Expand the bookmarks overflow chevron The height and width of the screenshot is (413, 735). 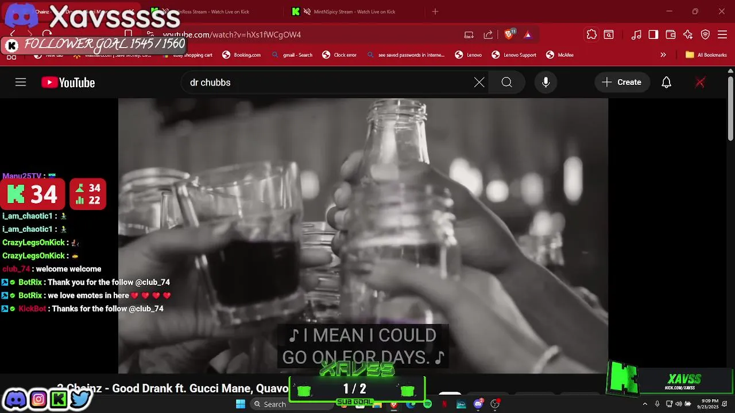click(663, 55)
